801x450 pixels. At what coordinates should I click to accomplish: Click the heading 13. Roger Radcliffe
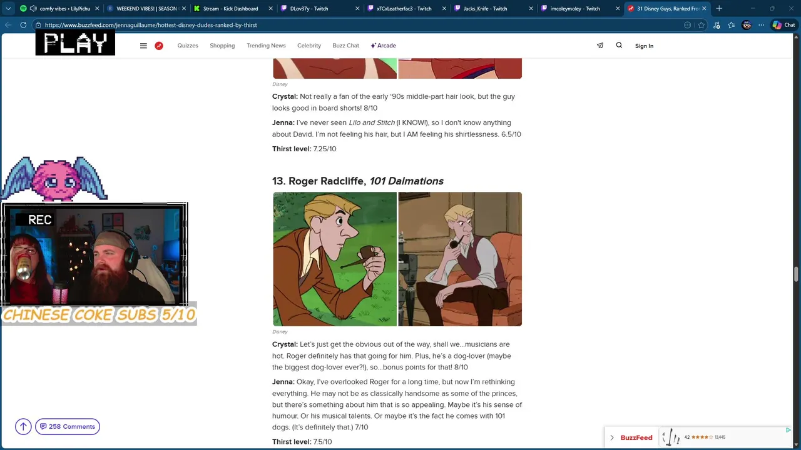357,181
